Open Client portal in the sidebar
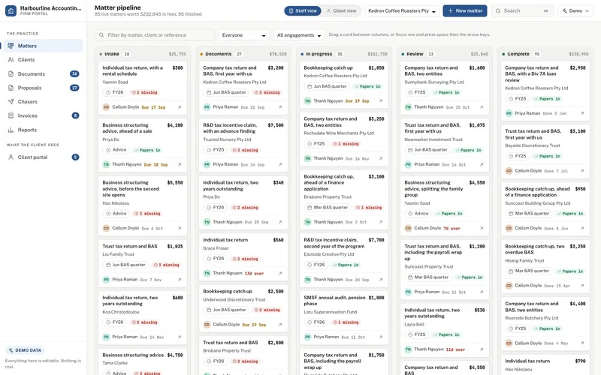This screenshot has width=601, height=375. coord(44,157)
